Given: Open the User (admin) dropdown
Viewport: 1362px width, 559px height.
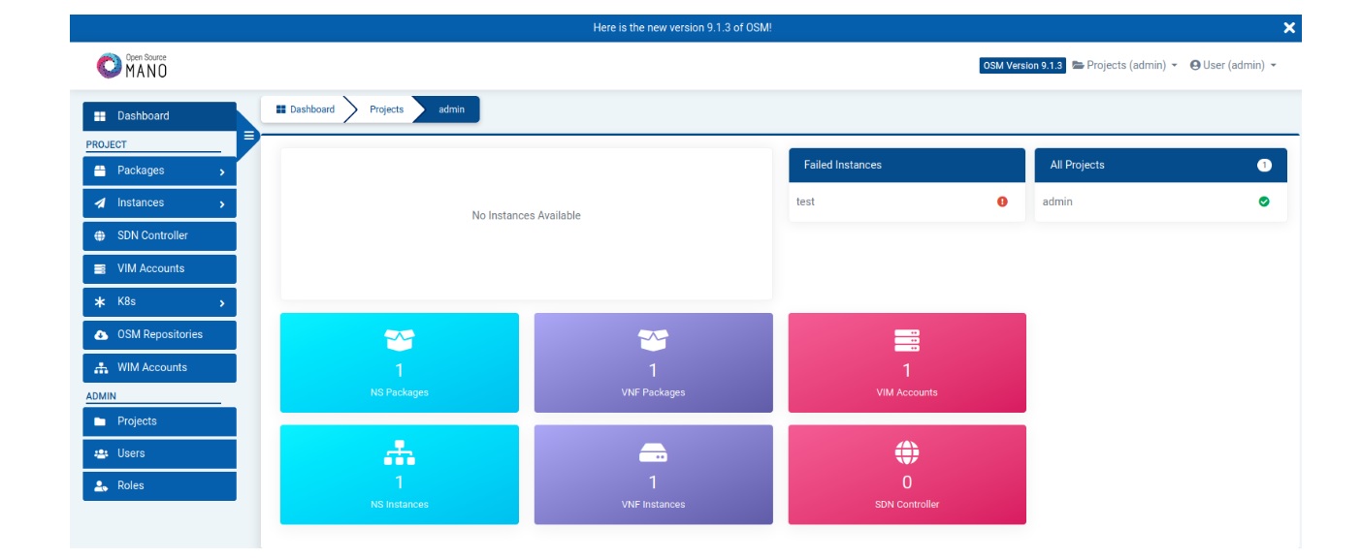Looking at the screenshot, I should [1233, 66].
